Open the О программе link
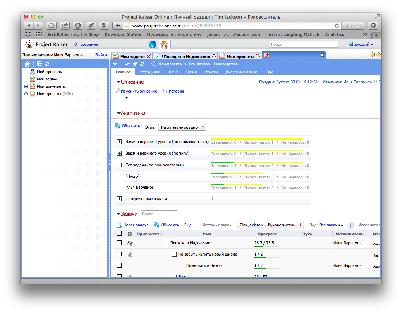 point(86,44)
